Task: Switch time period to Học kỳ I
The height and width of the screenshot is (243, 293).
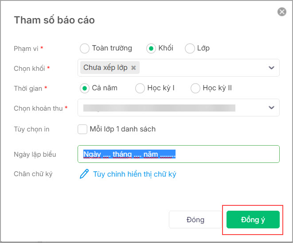Action: click(140, 88)
